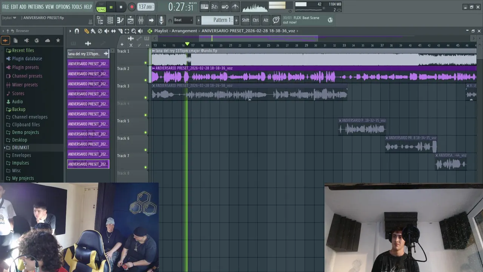This screenshot has height=272, width=483.
Task: Click the Ctrl modifier button
Action: 256,20
